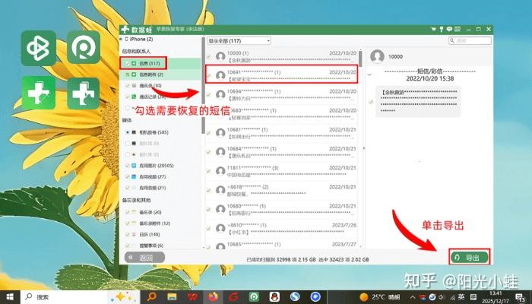The height and width of the screenshot is (304, 532).
Task: Click avatar of the 10000 message thread in list
Action: click(220, 56)
